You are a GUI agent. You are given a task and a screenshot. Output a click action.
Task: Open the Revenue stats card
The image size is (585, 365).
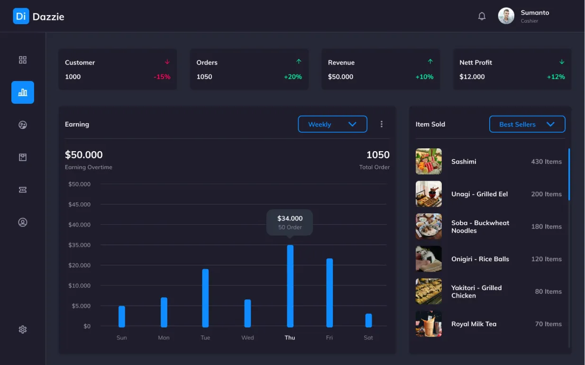[x=381, y=69]
